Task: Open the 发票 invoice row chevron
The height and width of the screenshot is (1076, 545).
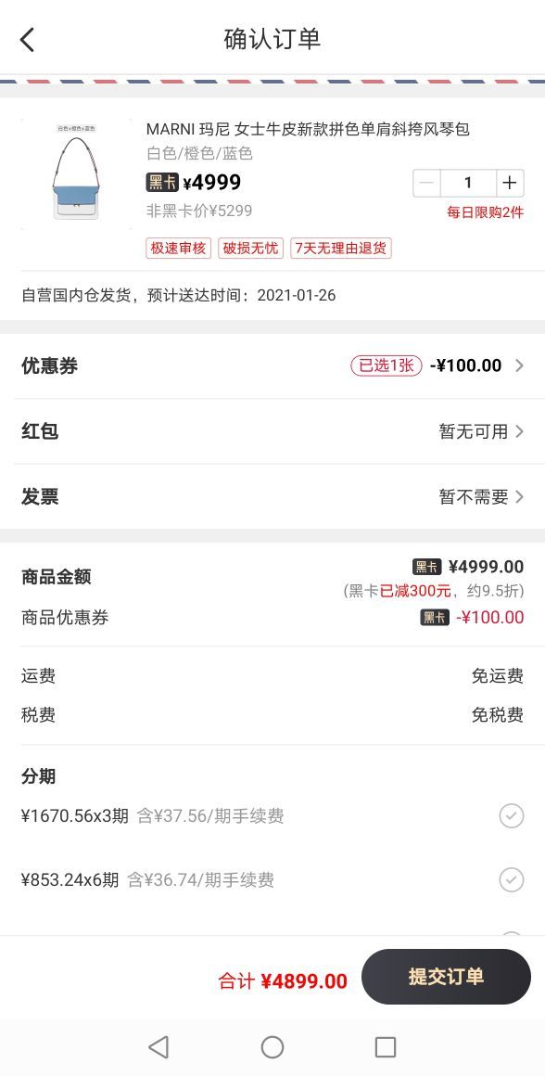Action: [x=519, y=497]
